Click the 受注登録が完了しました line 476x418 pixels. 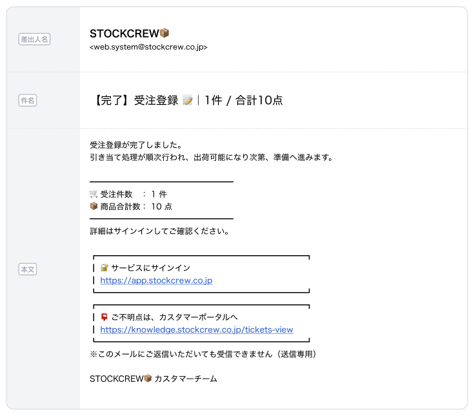tap(135, 144)
